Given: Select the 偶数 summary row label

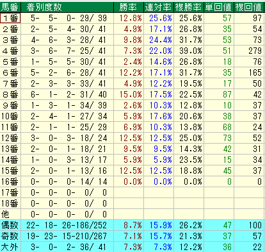Looking at the screenshot, I should pos(10,225).
